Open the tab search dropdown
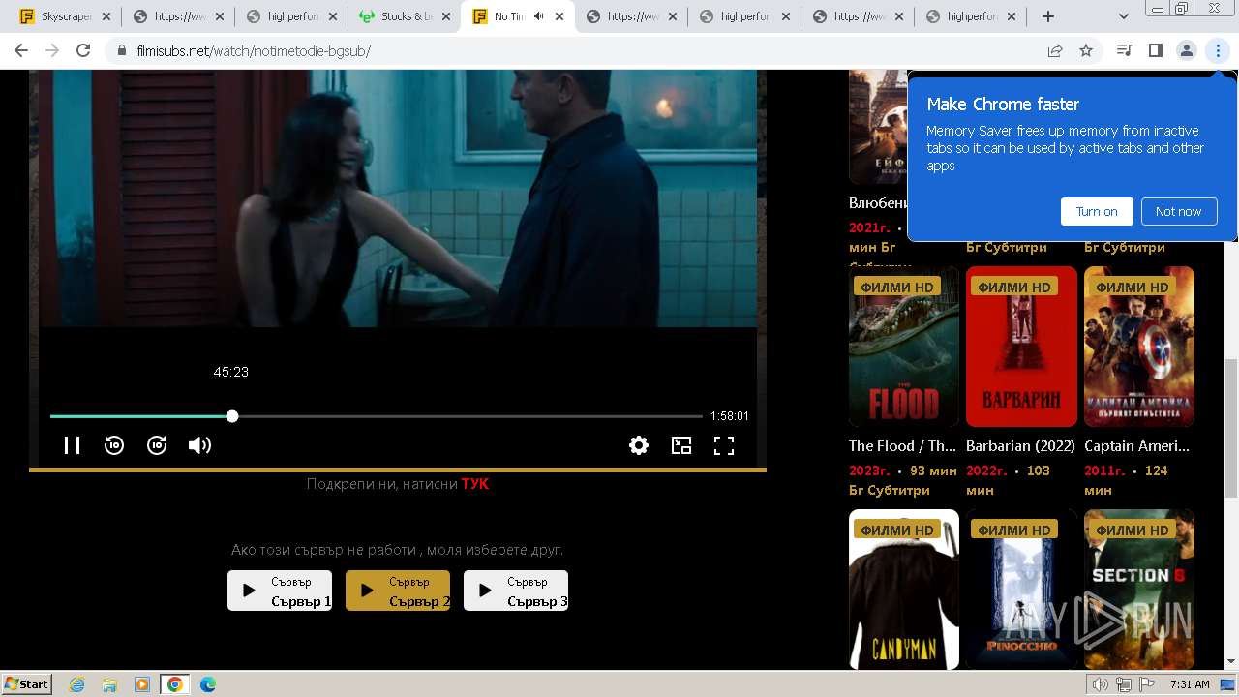Screen dimensions: 1239x697 (1124, 16)
